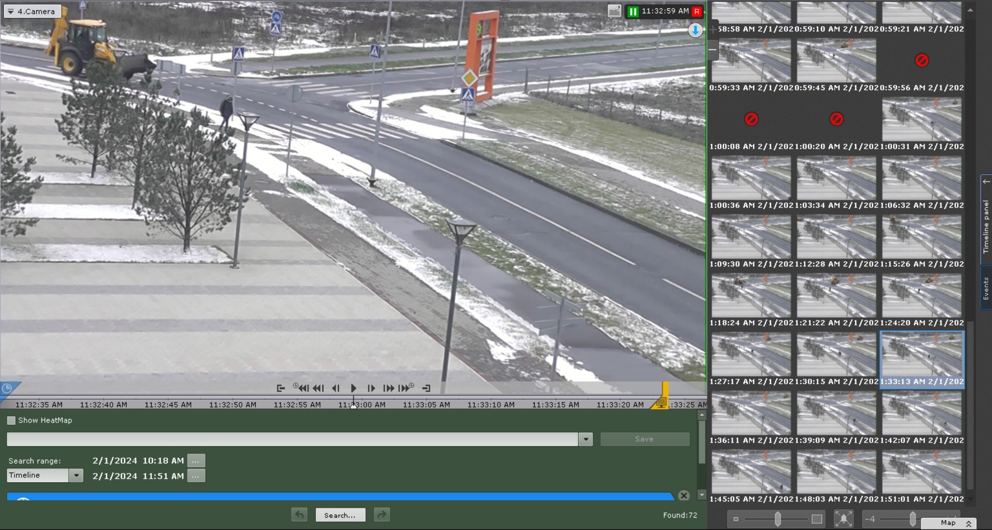
Task: Step one frame backward
Action: 336,388
